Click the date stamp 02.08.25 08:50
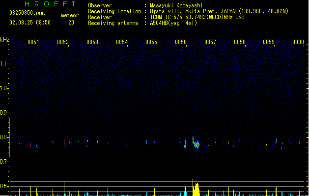 point(30,23)
